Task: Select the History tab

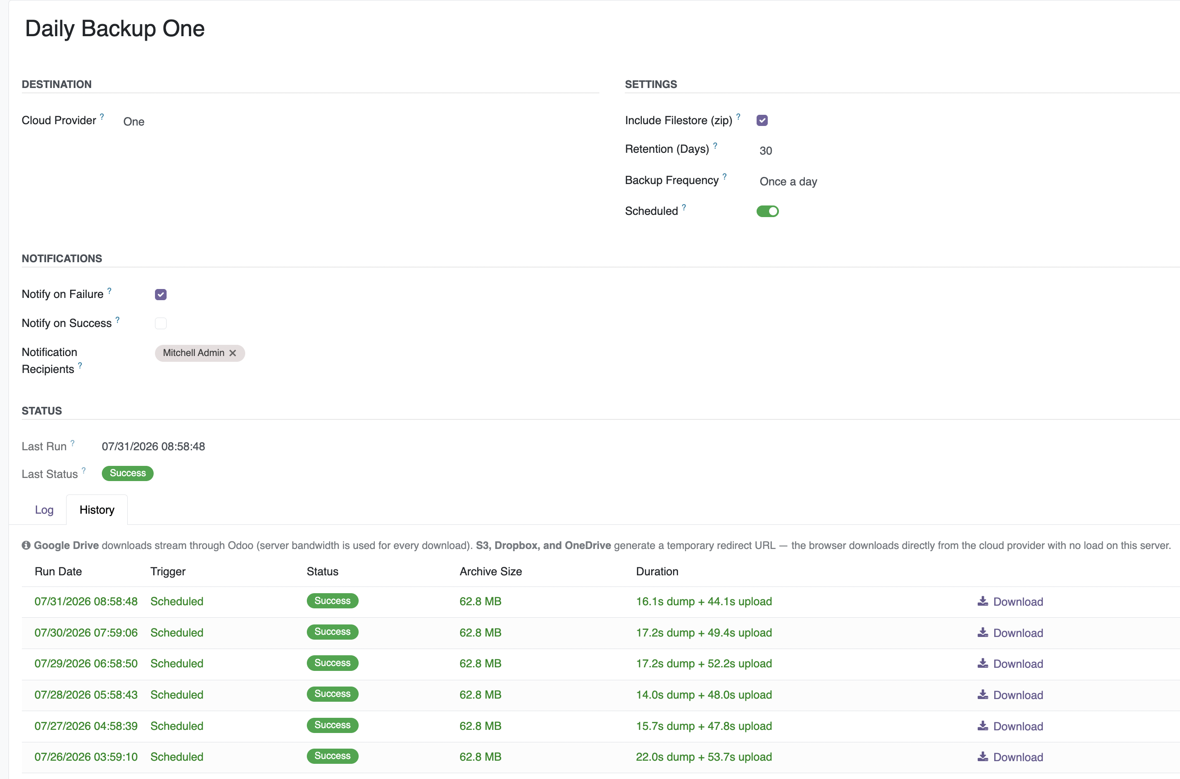Action: pyautogui.click(x=97, y=510)
